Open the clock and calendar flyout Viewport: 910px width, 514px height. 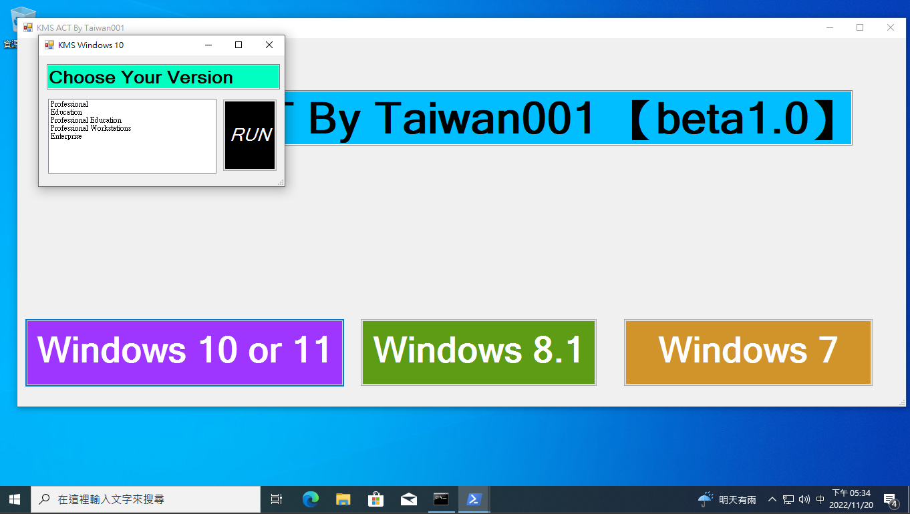tap(851, 499)
